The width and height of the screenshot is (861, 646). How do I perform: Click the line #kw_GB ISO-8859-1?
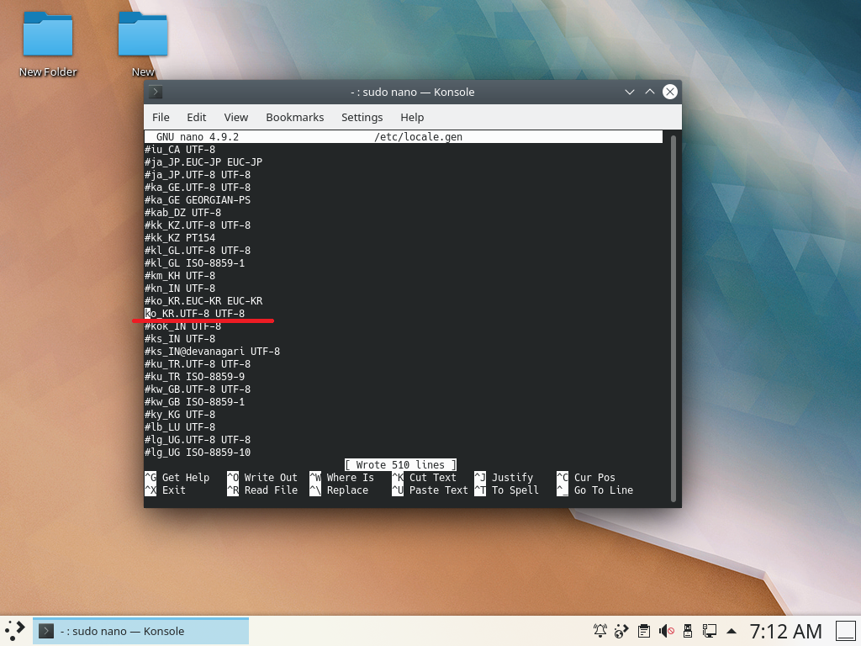[194, 402]
